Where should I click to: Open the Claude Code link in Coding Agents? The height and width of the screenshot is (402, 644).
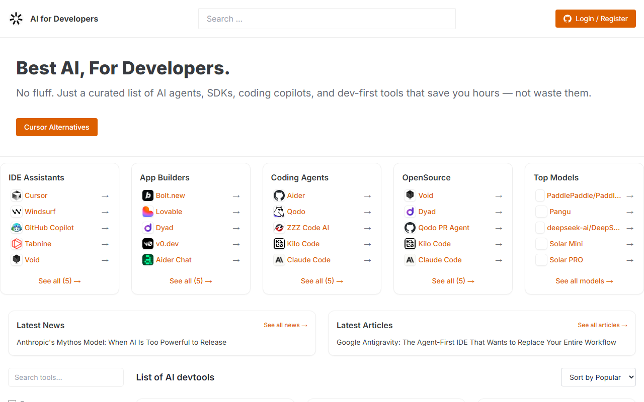pyautogui.click(x=309, y=260)
